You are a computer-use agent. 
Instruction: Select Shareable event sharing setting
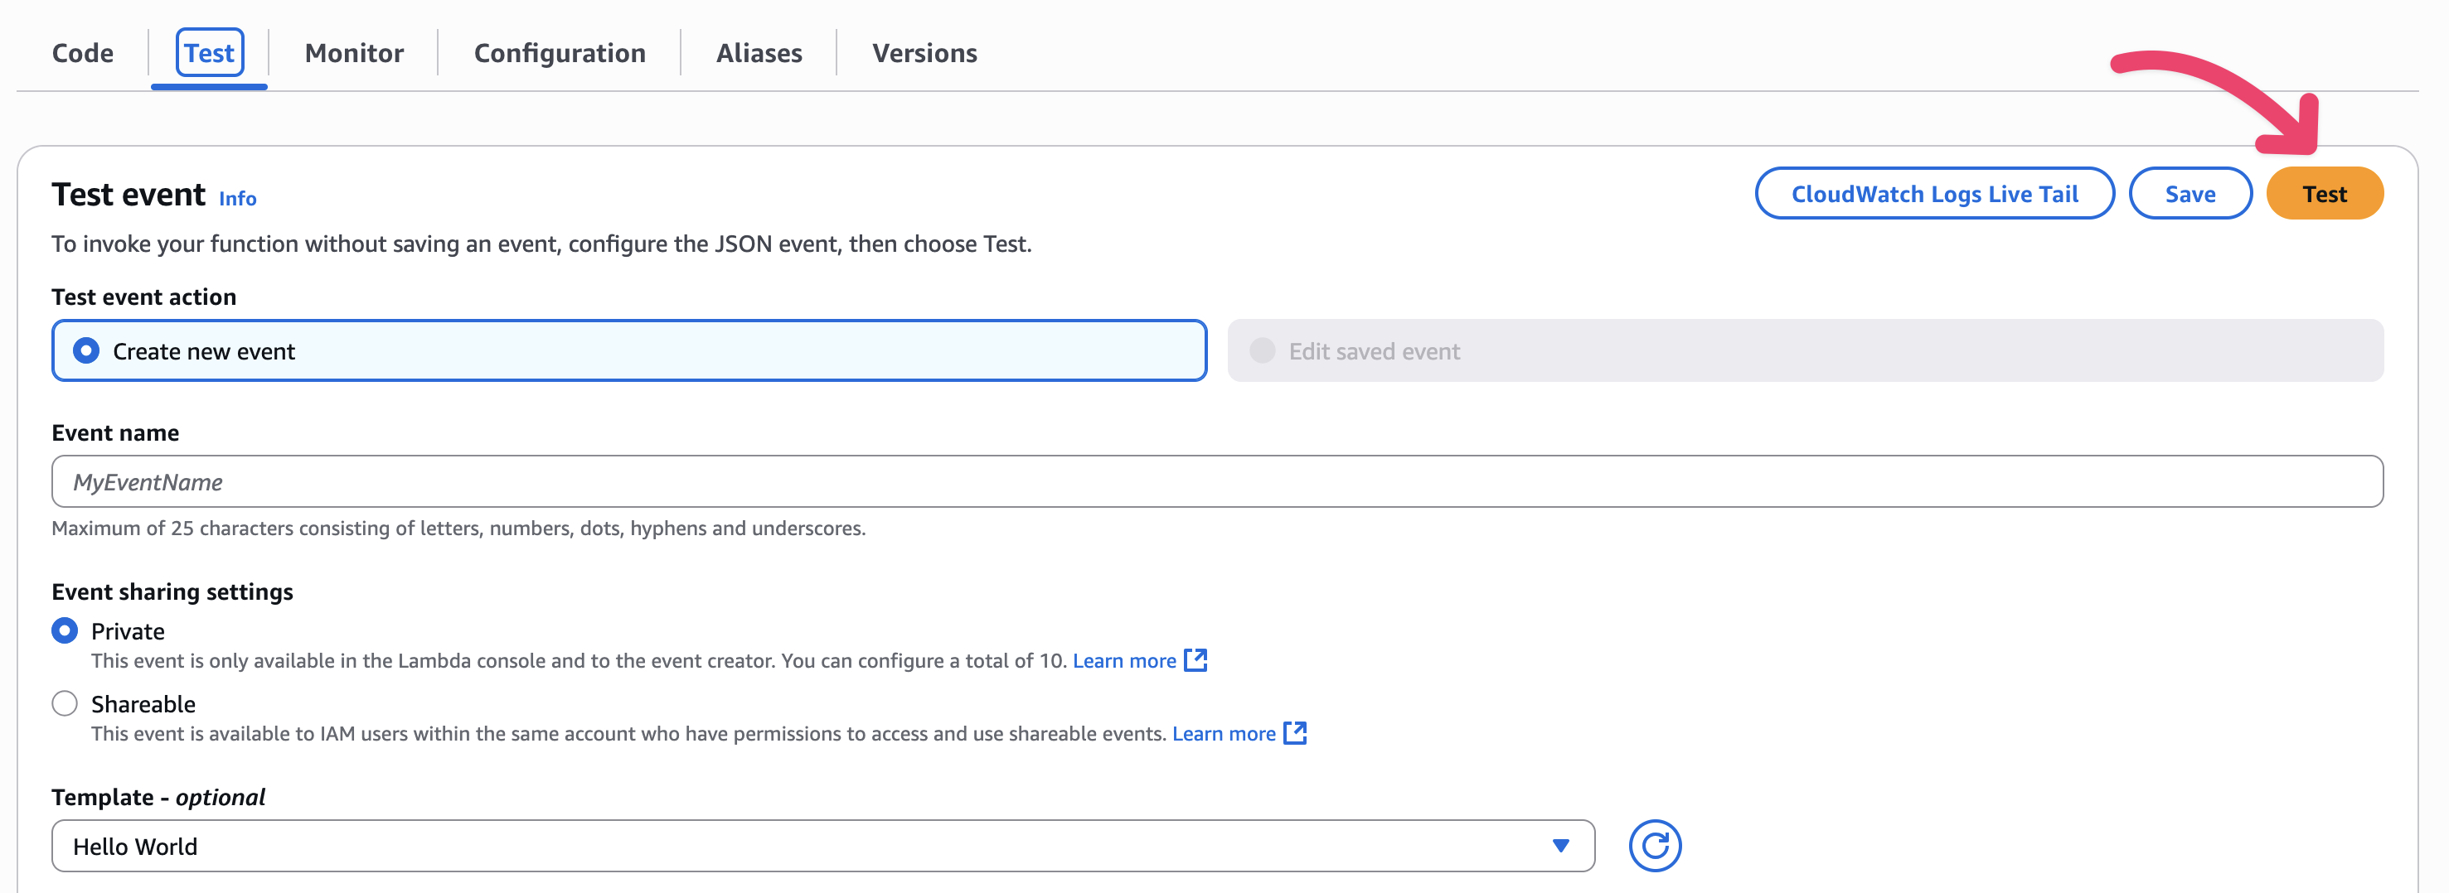(65, 704)
